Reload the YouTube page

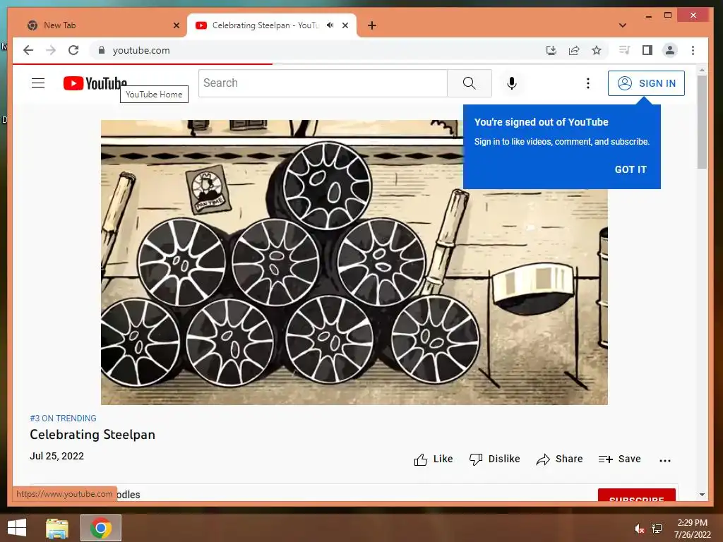(x=73, y=50)
